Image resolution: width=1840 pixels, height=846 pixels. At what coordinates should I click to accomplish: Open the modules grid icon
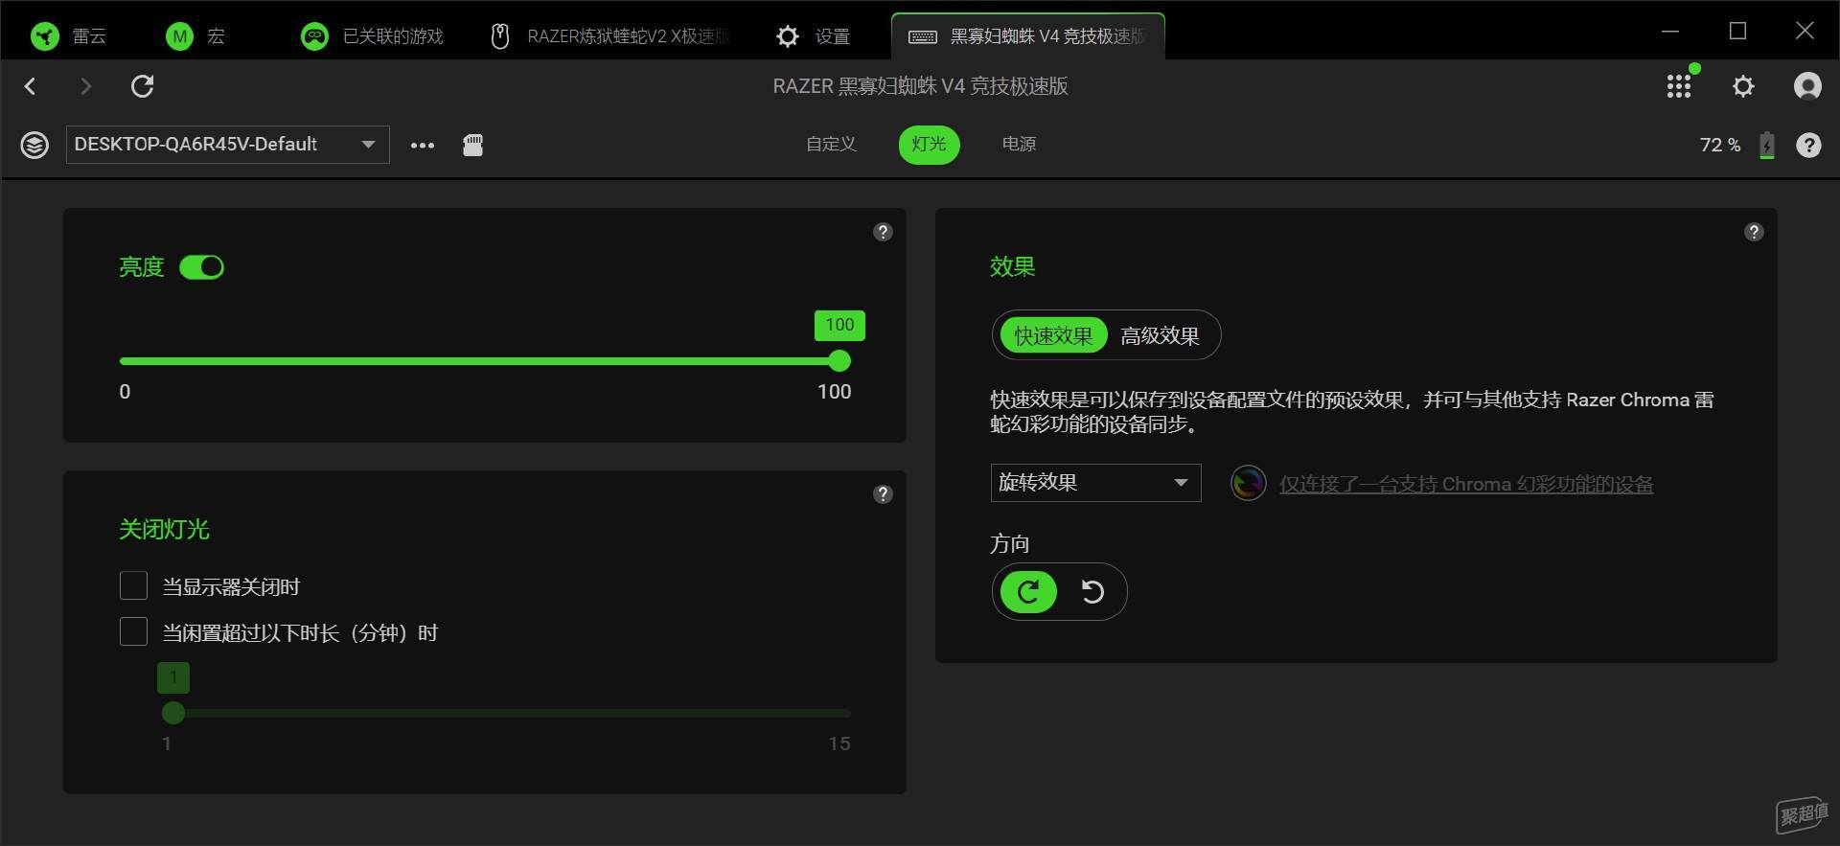tap(1679, 87)
